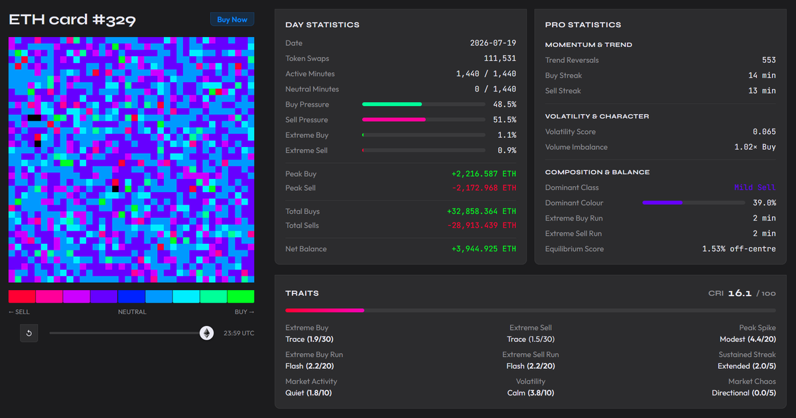Screen dimensions: 796x418
Task: Click the Extreme Sell percentage bar
Action: coord(423,150)
